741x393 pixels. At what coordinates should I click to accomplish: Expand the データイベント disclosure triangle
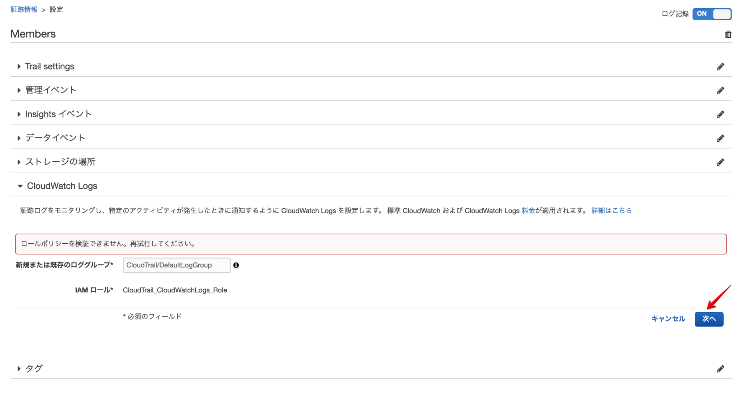[18, 138]
